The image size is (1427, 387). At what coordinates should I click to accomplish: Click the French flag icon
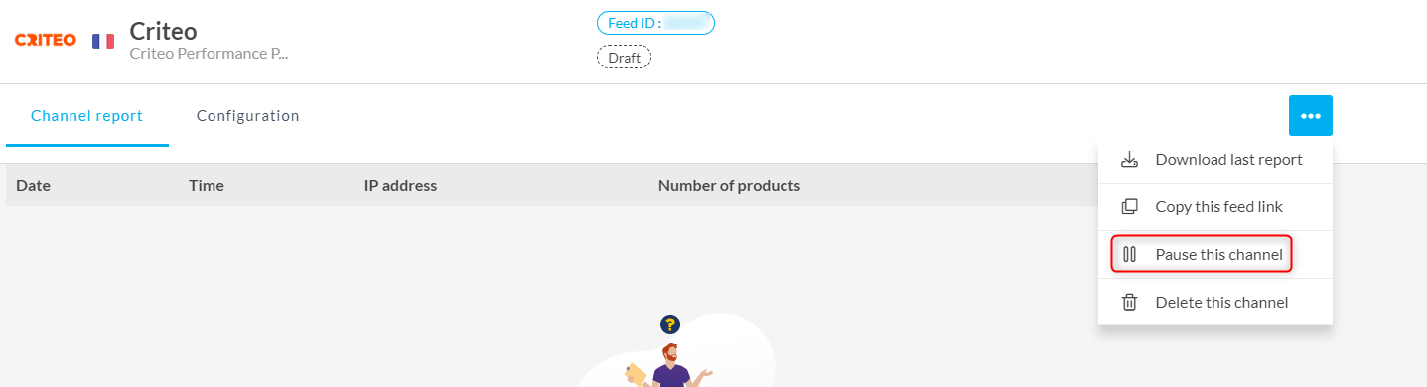coord(103,41)
